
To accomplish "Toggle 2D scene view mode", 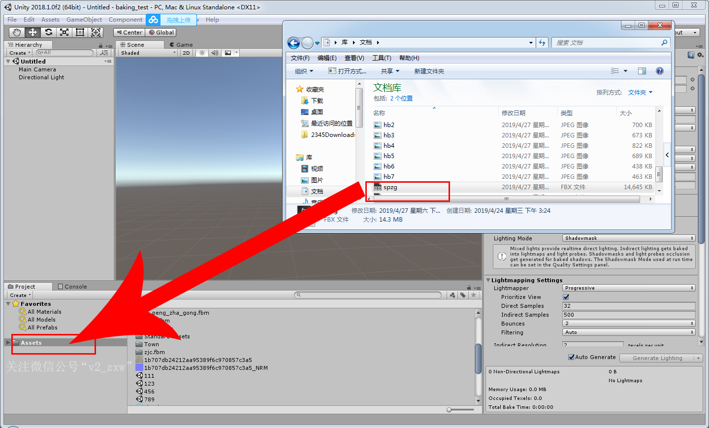I will [186, 53].
